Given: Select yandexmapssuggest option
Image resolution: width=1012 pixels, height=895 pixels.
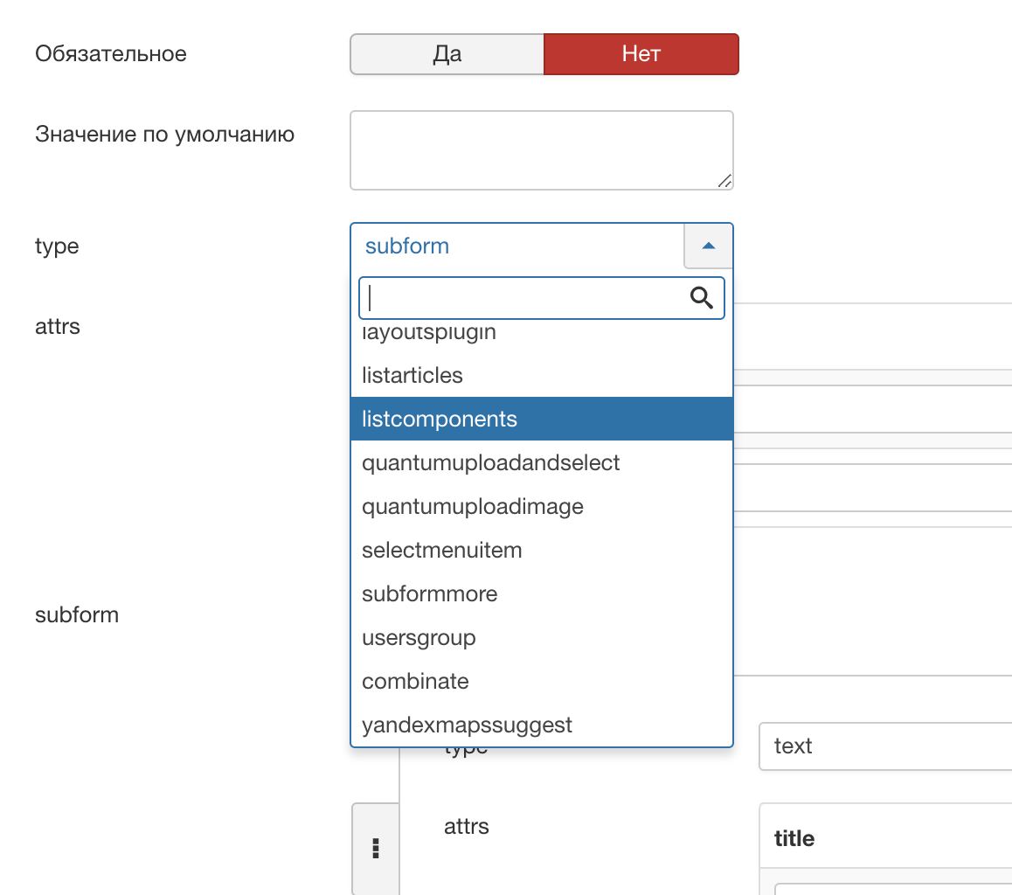Looking at the screenshot, I should click(542, 725).
